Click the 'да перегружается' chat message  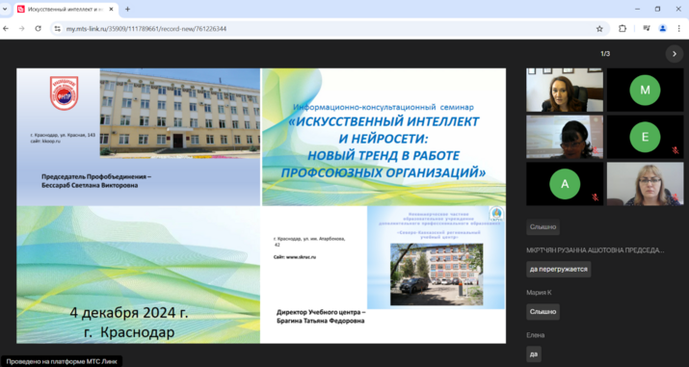559,269
